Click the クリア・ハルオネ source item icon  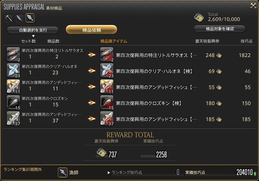coord(13,70)
